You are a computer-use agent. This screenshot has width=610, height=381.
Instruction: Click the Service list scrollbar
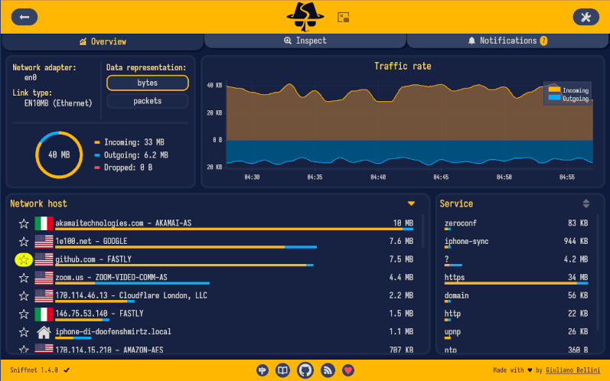[x=597, y=272]
